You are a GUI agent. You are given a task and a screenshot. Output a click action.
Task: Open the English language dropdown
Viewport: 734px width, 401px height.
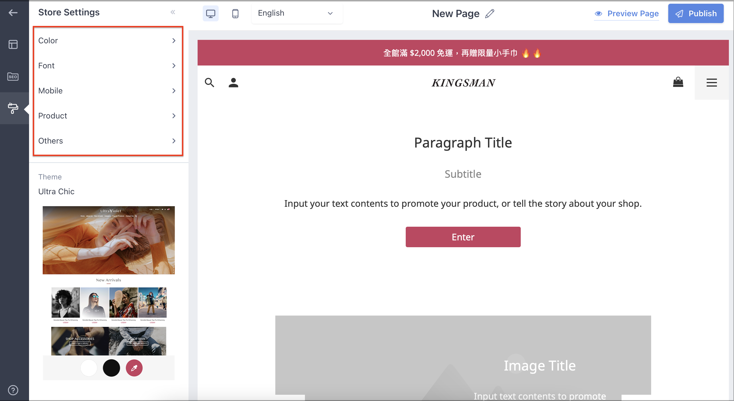(x=297, y=13)
